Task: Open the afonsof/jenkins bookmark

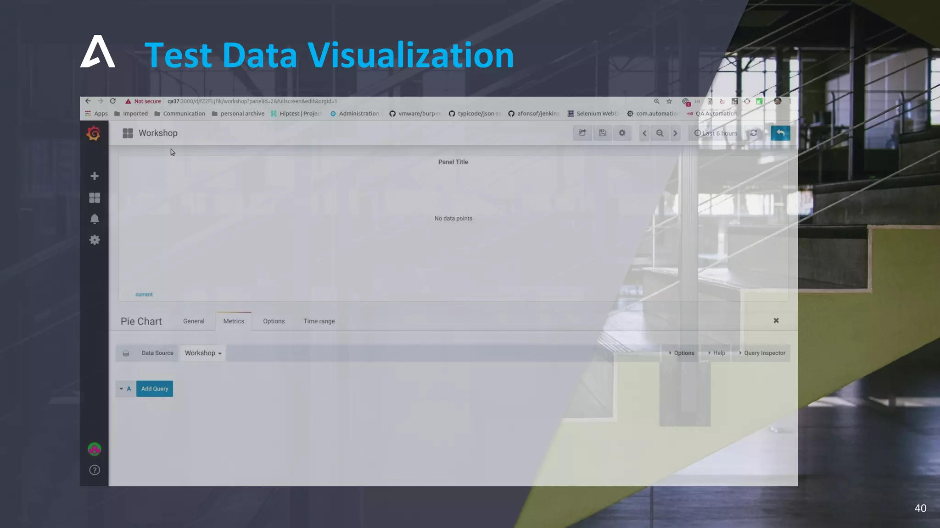Action: [534, 114]
